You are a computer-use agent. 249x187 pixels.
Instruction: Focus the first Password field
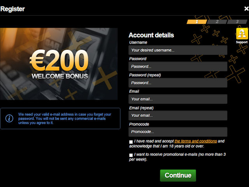point(178,67)
